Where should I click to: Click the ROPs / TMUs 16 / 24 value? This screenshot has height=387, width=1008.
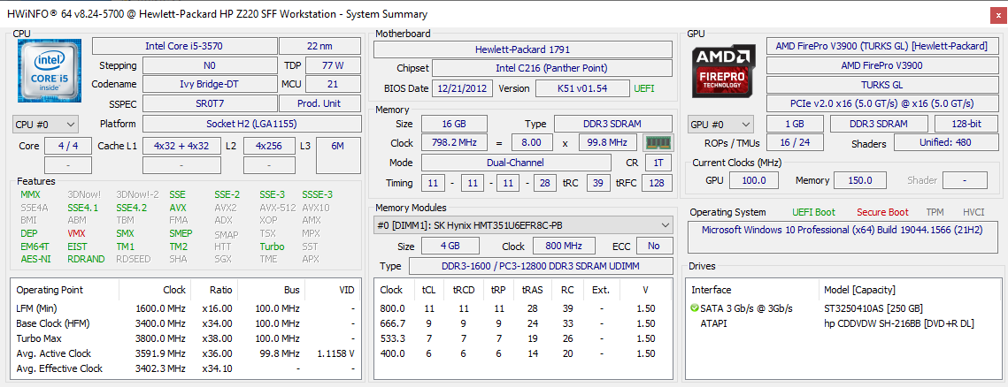pos(795,142)
